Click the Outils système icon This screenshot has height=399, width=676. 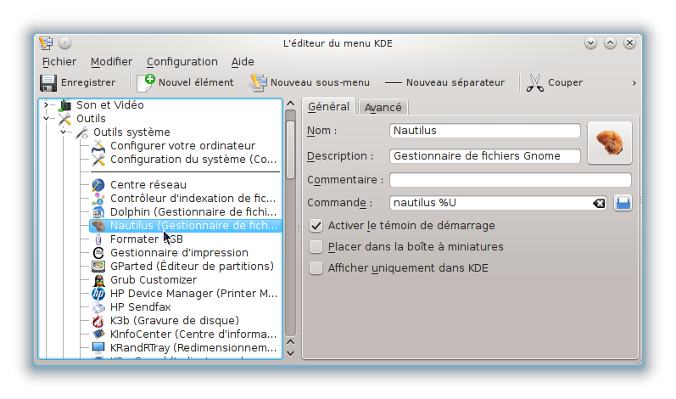point(82,132)
